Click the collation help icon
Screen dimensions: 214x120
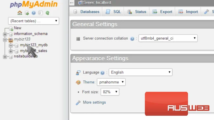(132, 39)
